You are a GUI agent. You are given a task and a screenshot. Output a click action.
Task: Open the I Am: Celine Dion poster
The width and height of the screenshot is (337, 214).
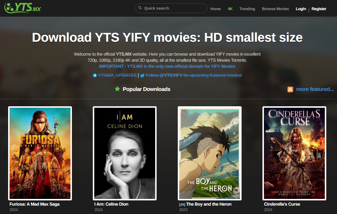pos(125,153)
